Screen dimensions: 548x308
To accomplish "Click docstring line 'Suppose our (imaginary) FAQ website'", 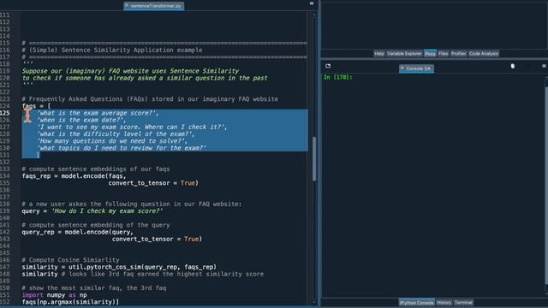I will 130,71.
